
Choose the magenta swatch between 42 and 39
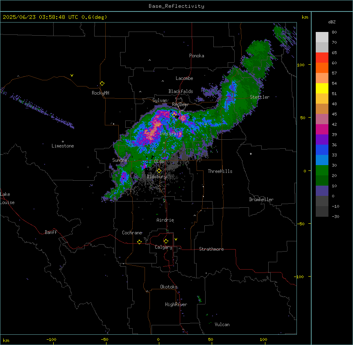[322, 129]
